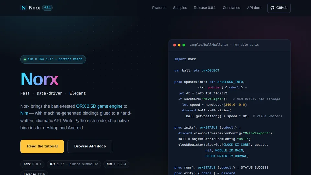The width and height of the screenshot is (311, 175).
Task: Click the word Fast in the tagline
Action: 25,93
